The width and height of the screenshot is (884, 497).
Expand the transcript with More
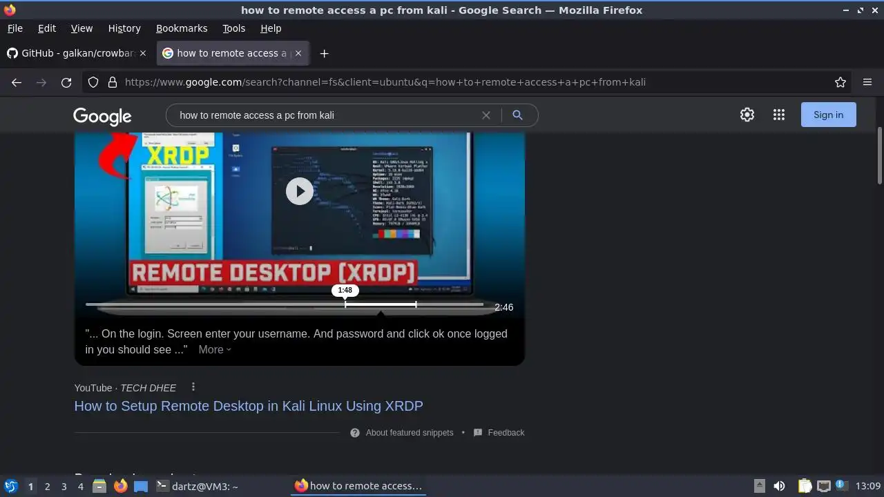tap(215, 349)
